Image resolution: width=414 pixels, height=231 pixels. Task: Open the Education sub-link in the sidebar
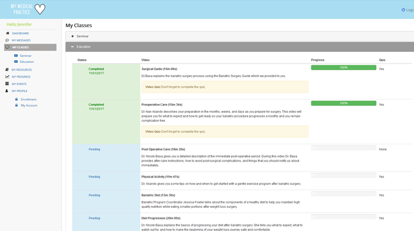[27, 62]
